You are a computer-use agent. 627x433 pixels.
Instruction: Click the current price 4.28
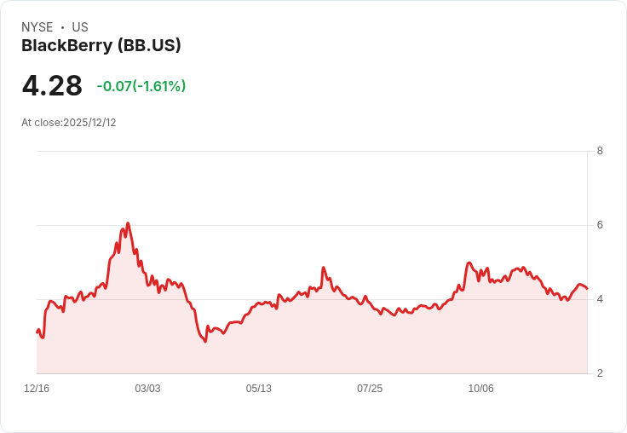coord(52,85)
